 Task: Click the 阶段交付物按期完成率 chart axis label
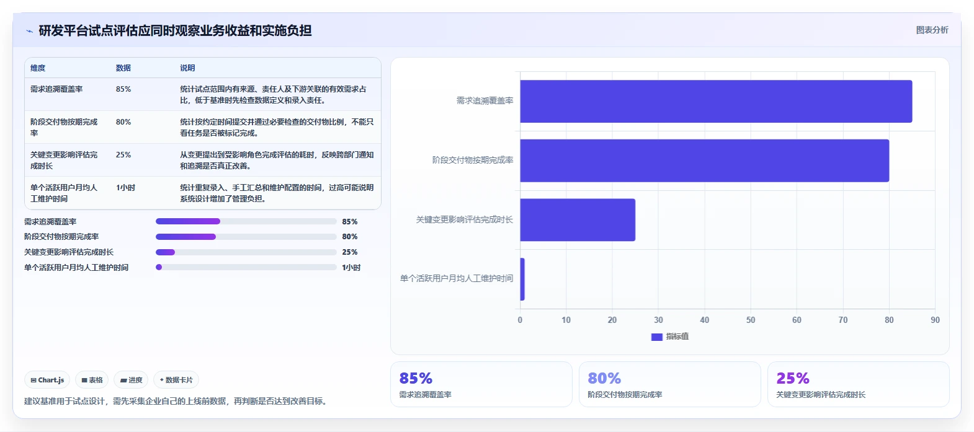click(473, 160)
